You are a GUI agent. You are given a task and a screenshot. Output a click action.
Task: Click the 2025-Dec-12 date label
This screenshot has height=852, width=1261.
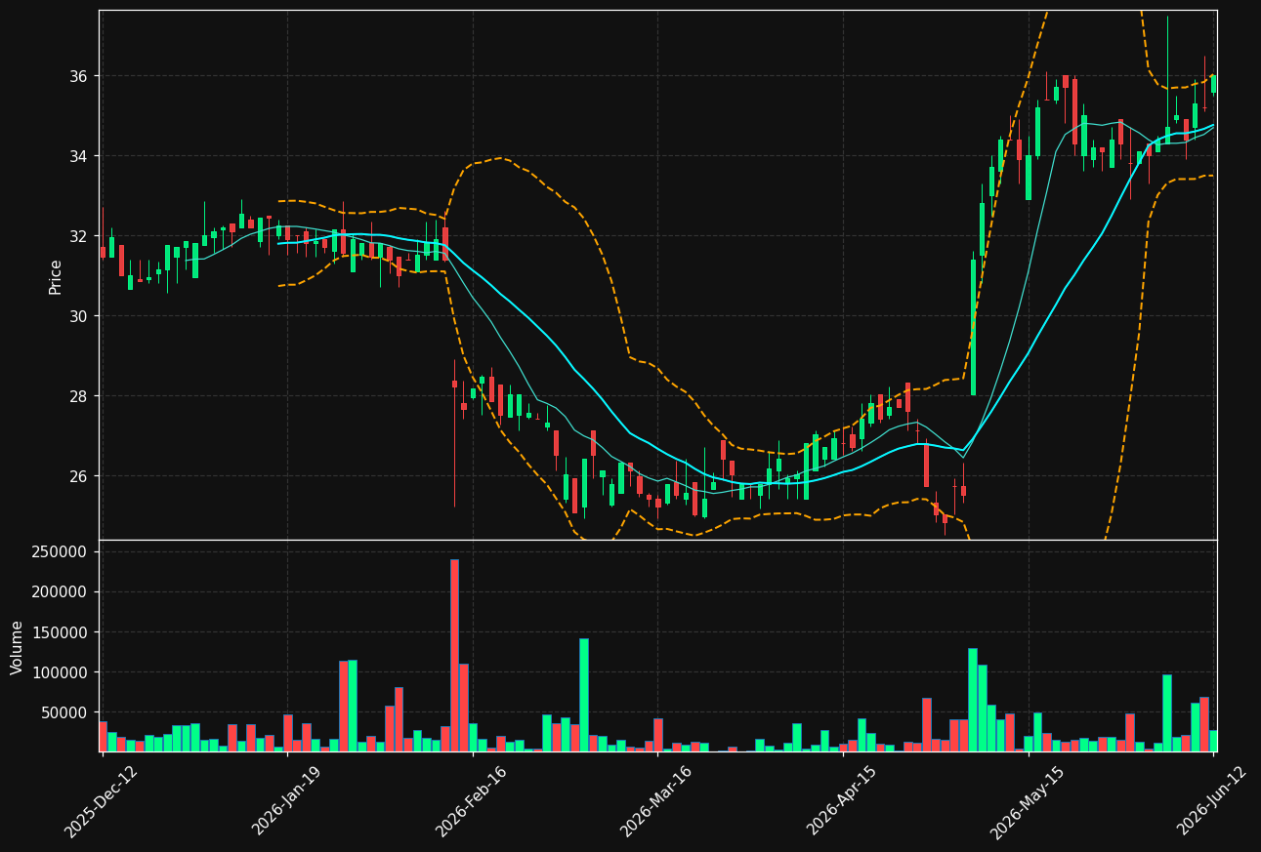click(102, 801)
